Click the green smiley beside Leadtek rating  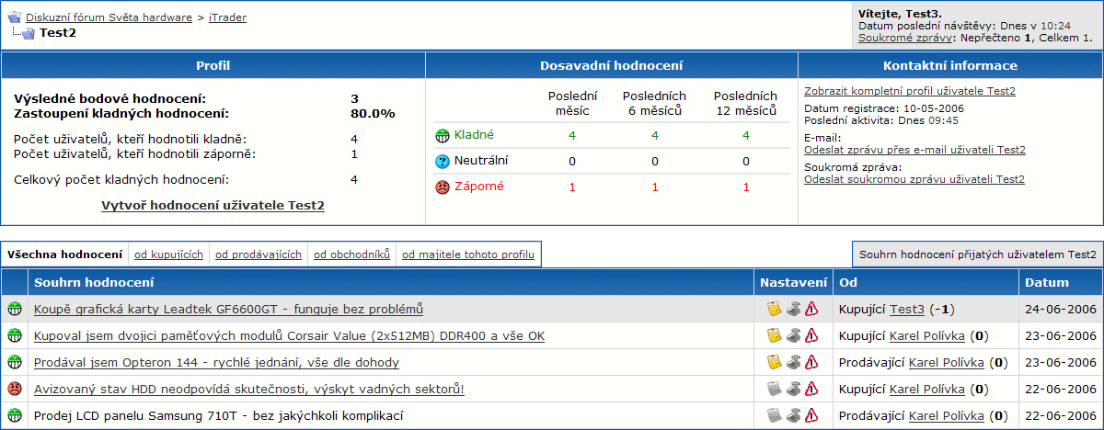(x=15, y=310)
